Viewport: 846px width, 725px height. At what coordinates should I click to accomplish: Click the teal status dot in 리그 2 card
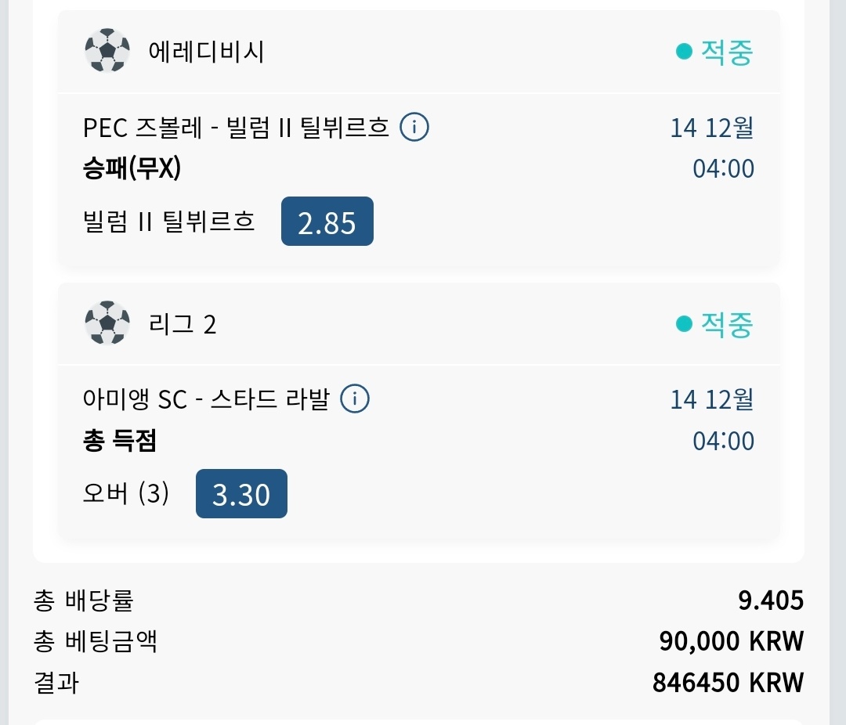coord(684,323)
